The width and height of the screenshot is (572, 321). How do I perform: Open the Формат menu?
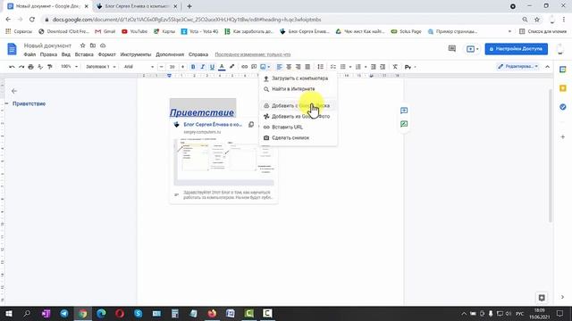click(107, 54)
